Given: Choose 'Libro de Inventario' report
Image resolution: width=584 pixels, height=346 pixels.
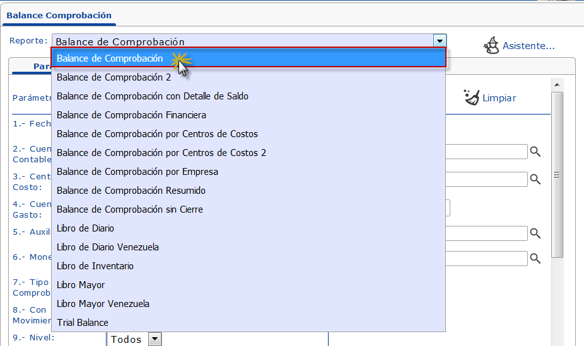Looking at the screenshot, I should 248,266.
